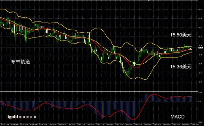
Task: Click the 15.50 price axis tick
Action: pyautogui.click(x=200, y=37)
